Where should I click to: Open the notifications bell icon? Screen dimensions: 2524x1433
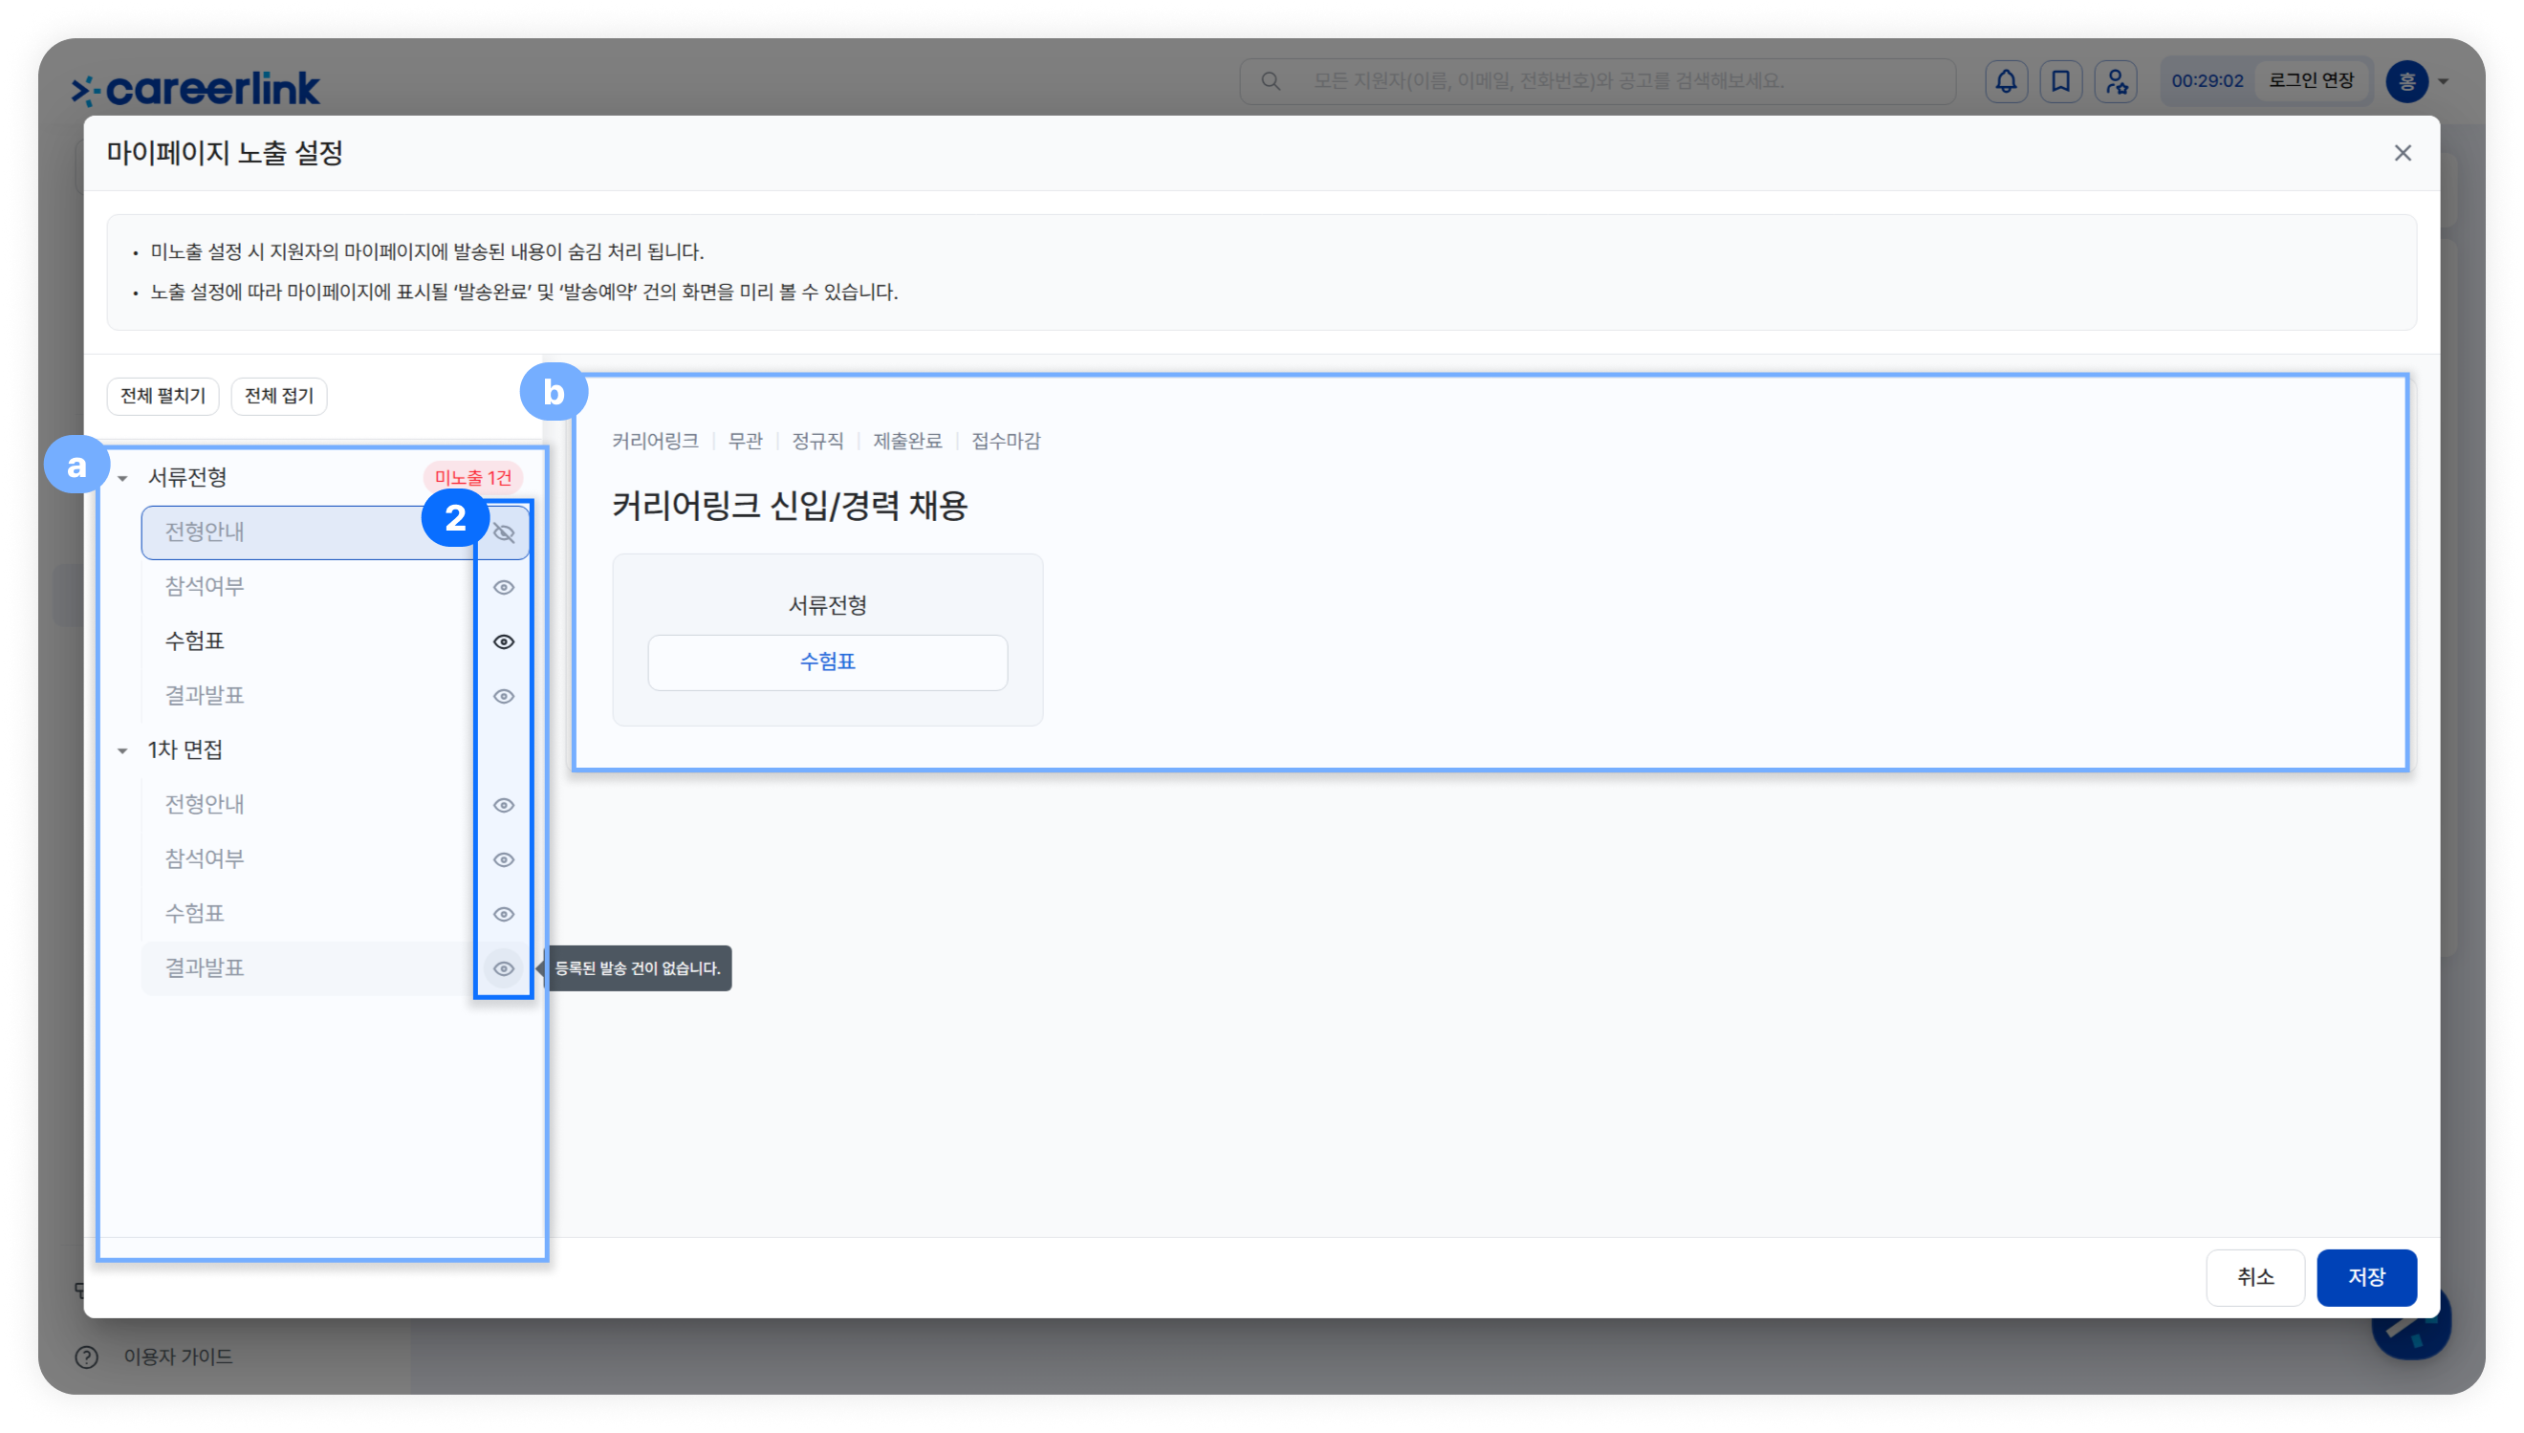[x=2006, y=80]
